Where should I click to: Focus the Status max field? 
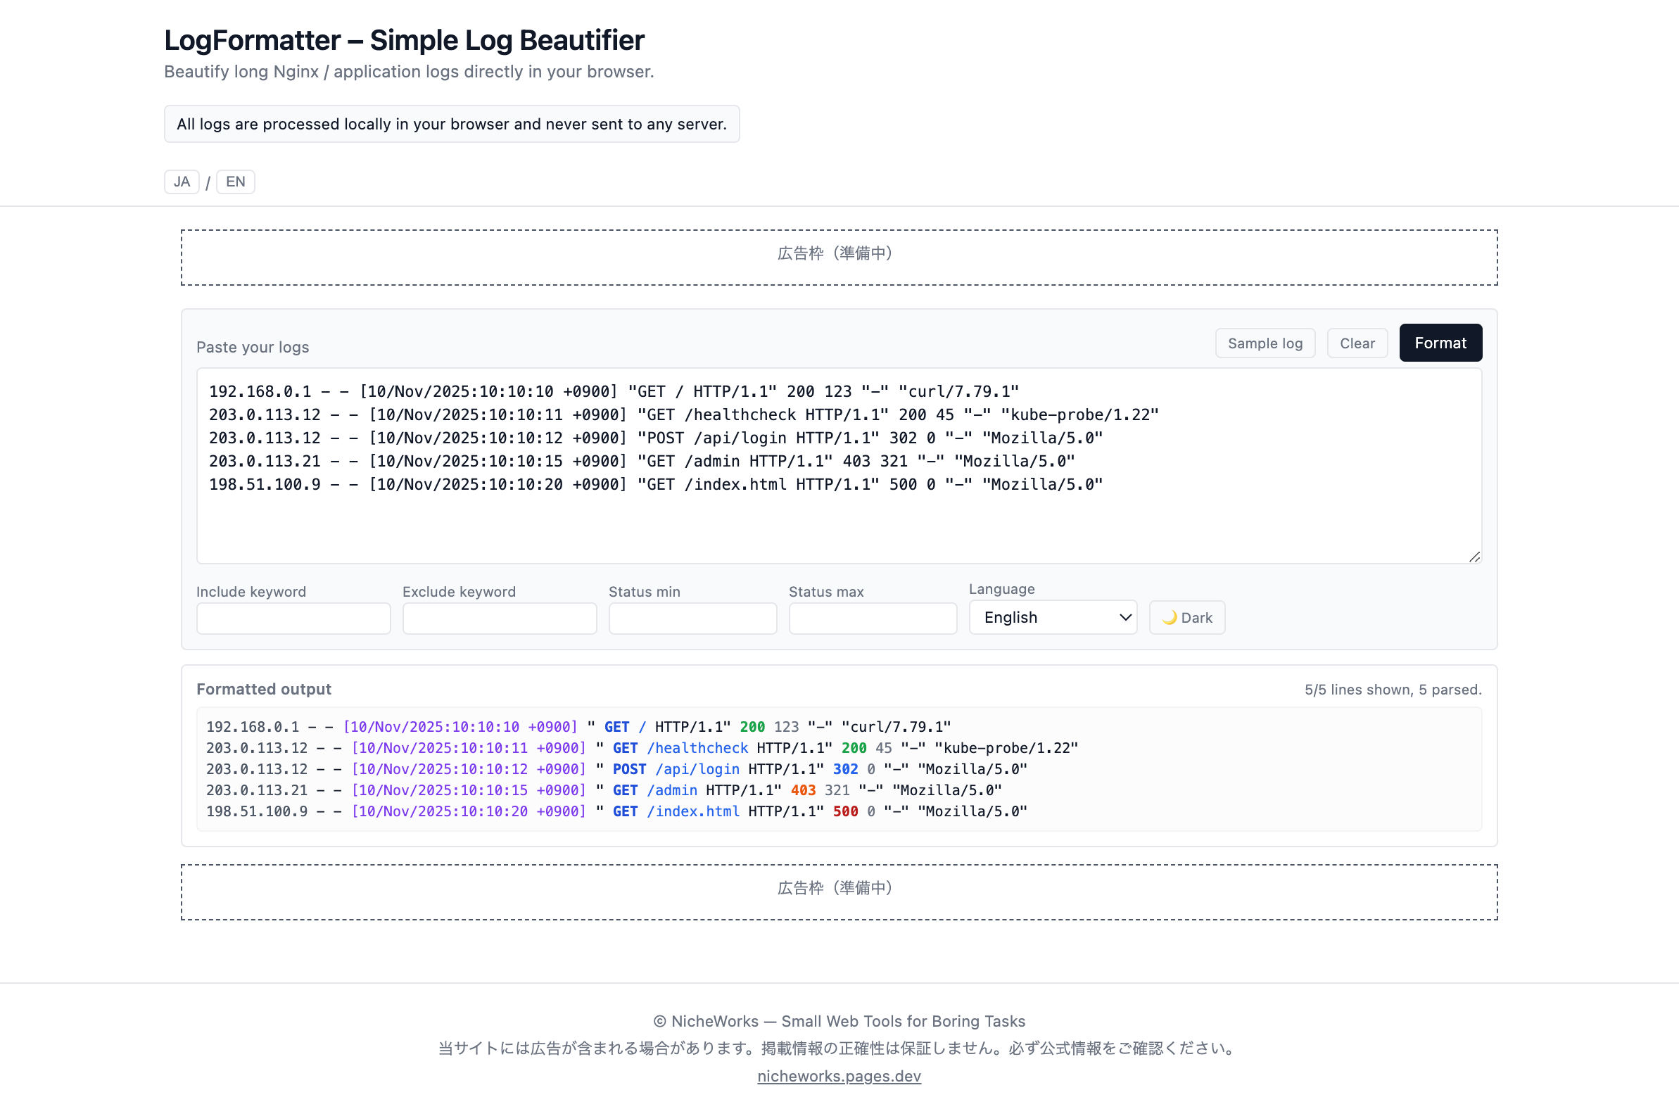(872, 617)
